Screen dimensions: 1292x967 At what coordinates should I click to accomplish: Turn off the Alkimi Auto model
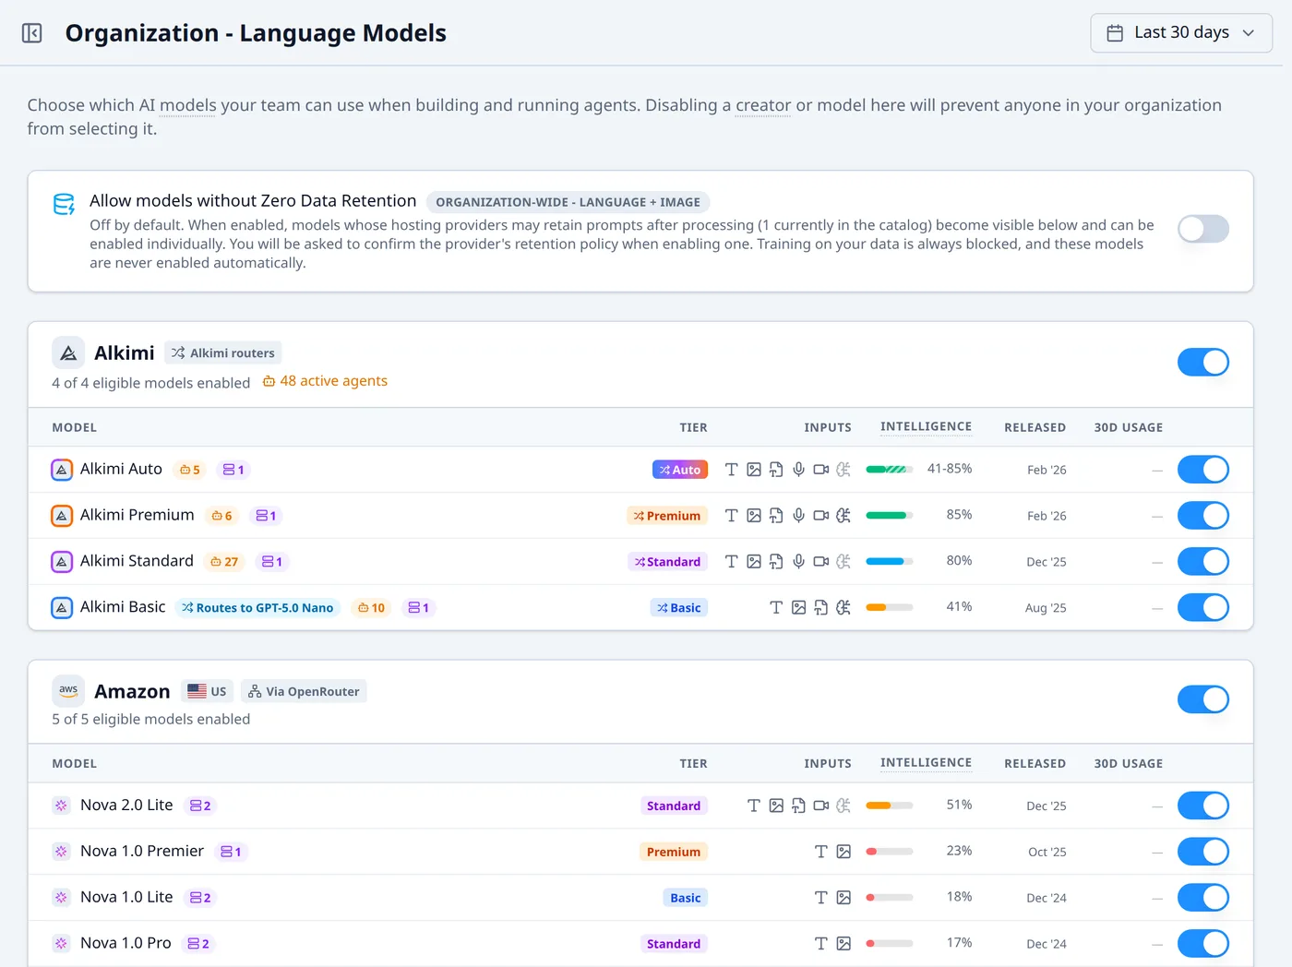1202,470
